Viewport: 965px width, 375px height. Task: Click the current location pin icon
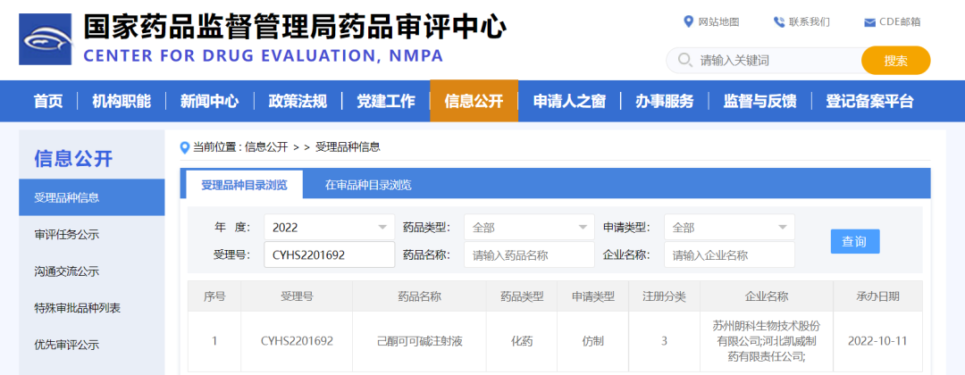[184, 147]
